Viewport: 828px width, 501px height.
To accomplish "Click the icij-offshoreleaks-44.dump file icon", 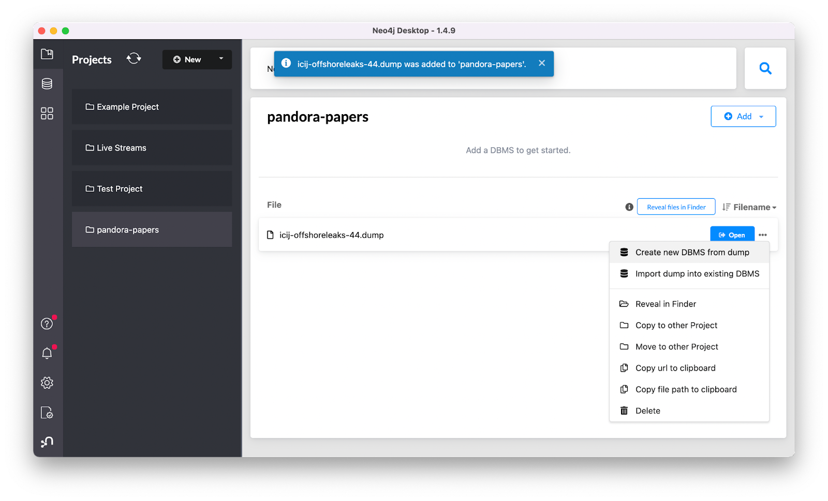I will tap(270, 235).
